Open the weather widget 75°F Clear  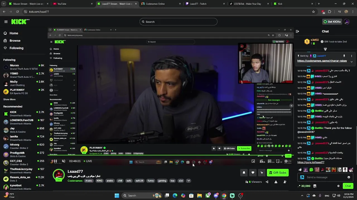tap(9, 196)
